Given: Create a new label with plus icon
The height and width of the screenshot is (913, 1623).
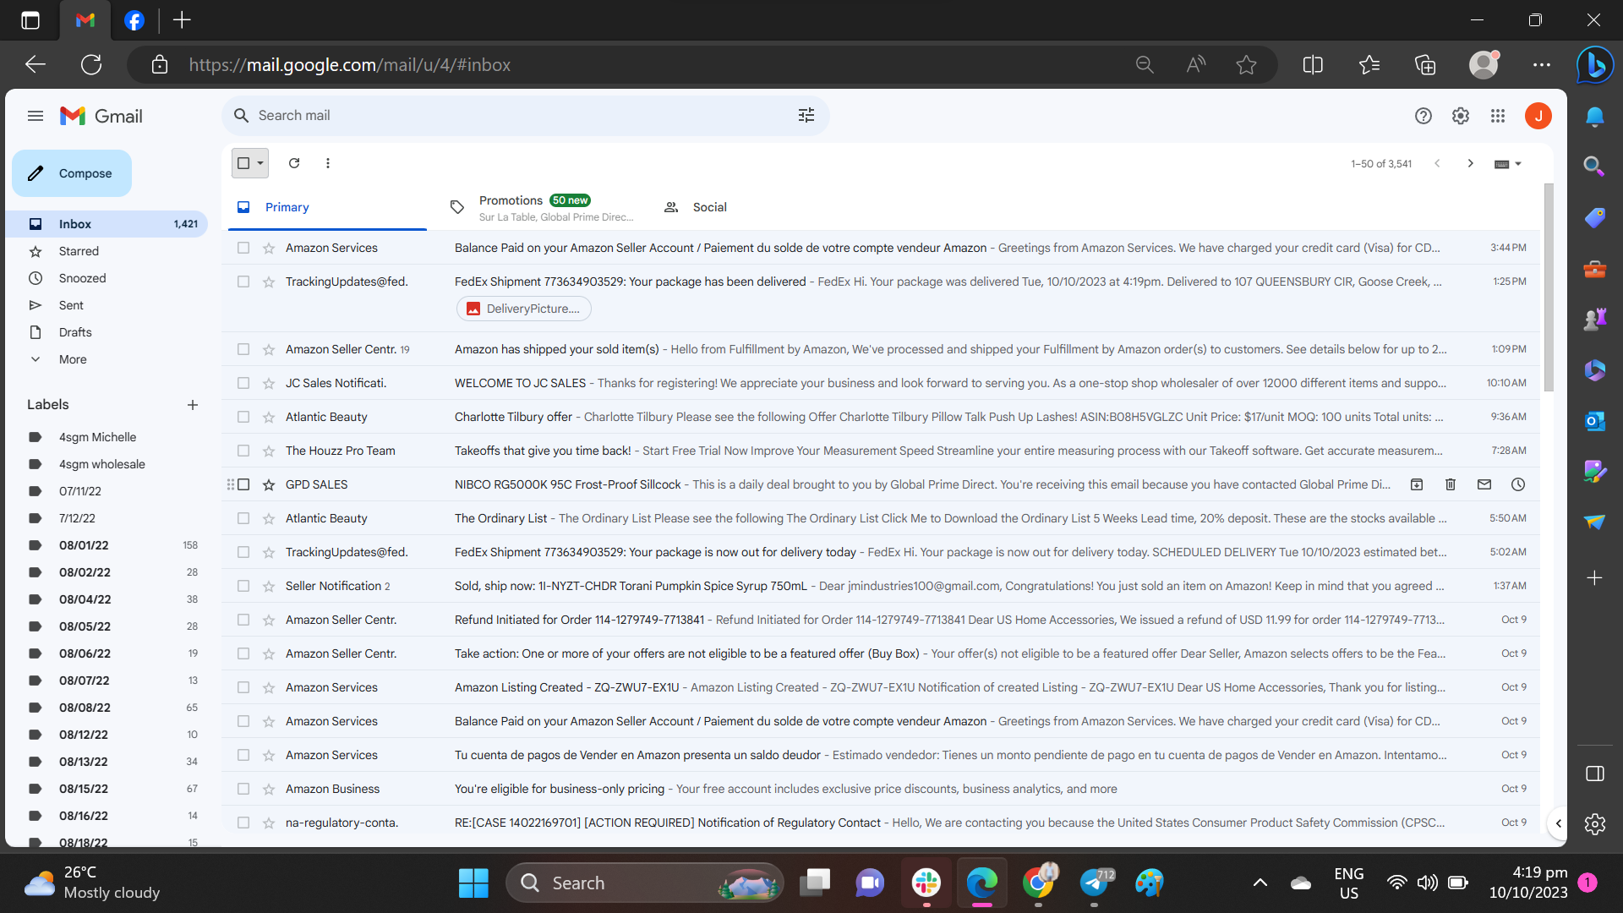Looking at the screenshot, I should pyautogui.click(x=193, y=405).
